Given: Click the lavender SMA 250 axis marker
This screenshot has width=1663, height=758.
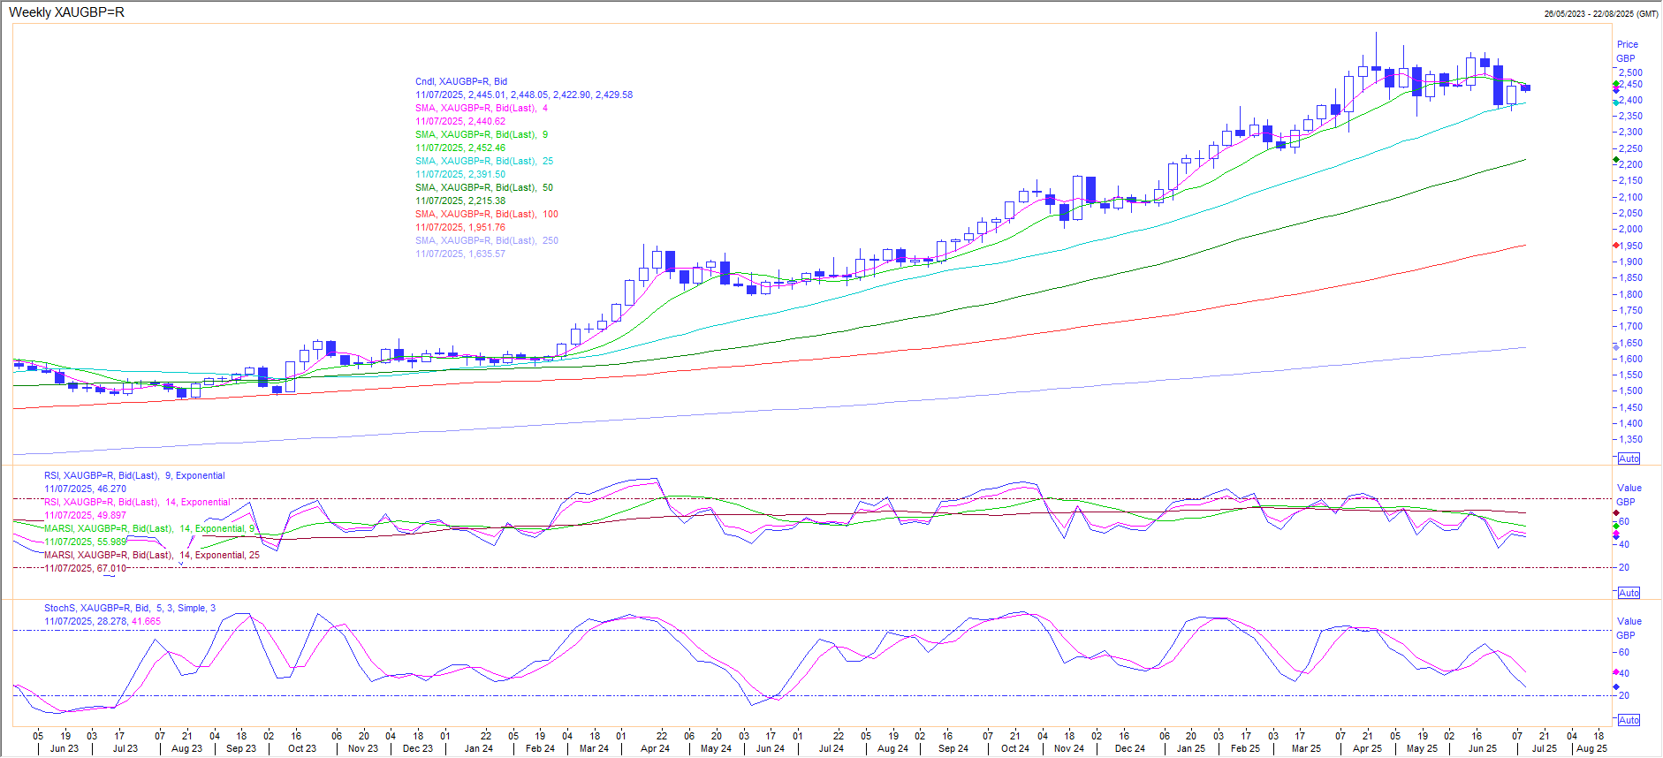Looking at the screenshot, I should pyautogui.click(x=1616, y=347).
